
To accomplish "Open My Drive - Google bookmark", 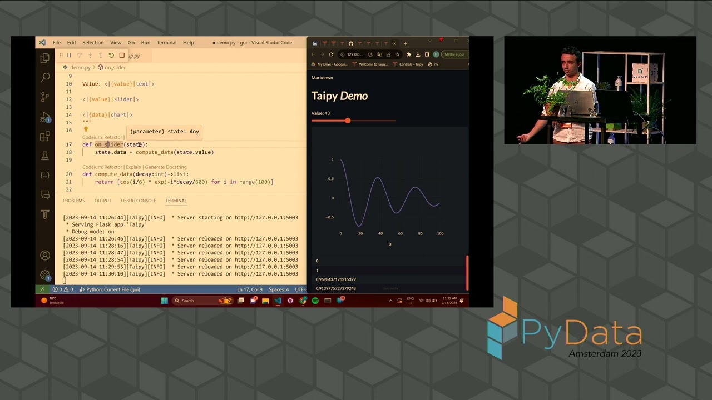I will pyautogui.click(x=329, y=64).
